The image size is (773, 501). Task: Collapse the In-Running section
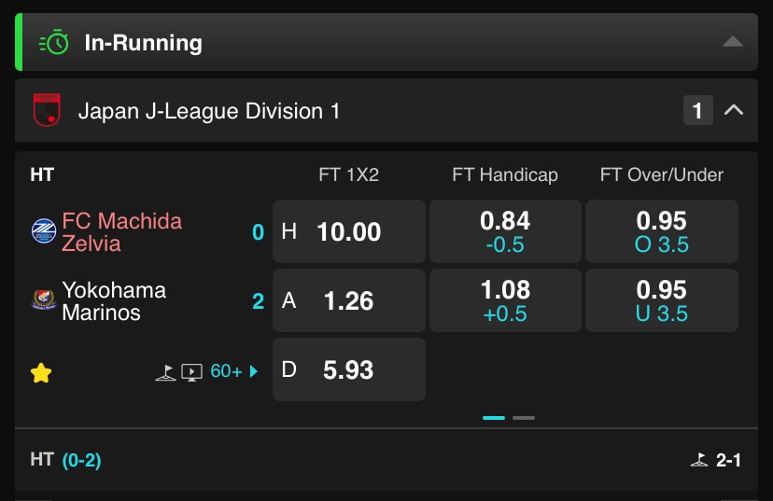pyautogui.click(x=733, y=42)
